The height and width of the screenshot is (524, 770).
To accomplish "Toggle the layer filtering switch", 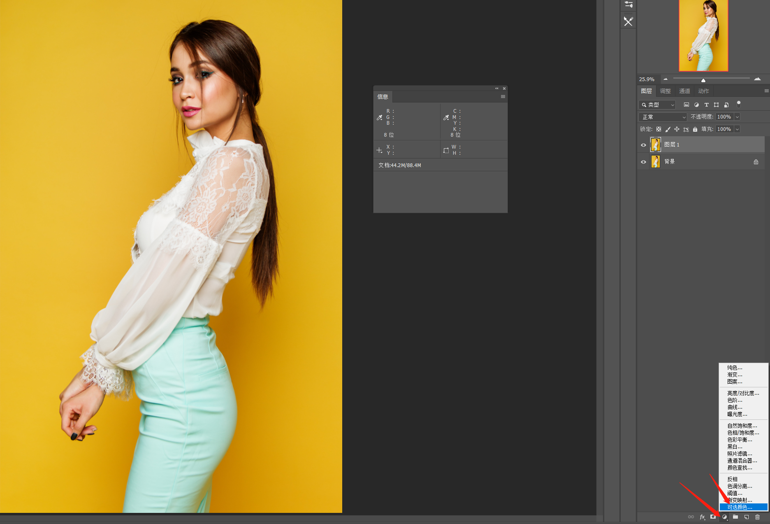I will point(739,104).
